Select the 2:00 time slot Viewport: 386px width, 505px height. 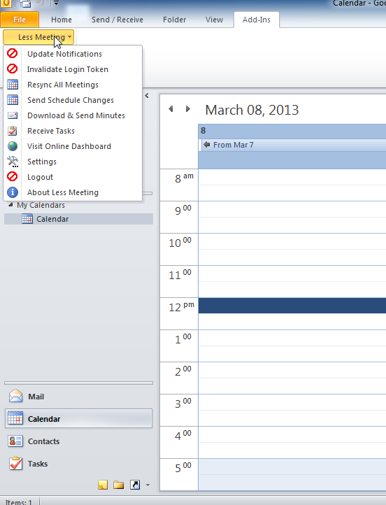[x=292, y=370]
